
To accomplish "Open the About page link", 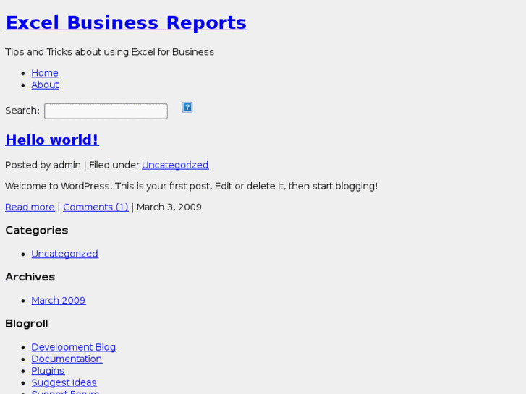I will point(45,85).
